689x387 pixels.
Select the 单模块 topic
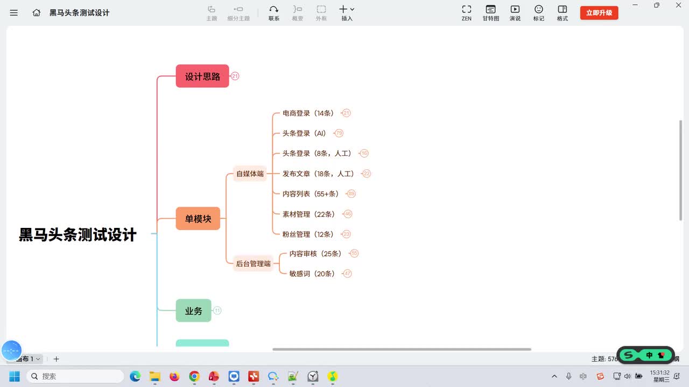tap(198, 219)
